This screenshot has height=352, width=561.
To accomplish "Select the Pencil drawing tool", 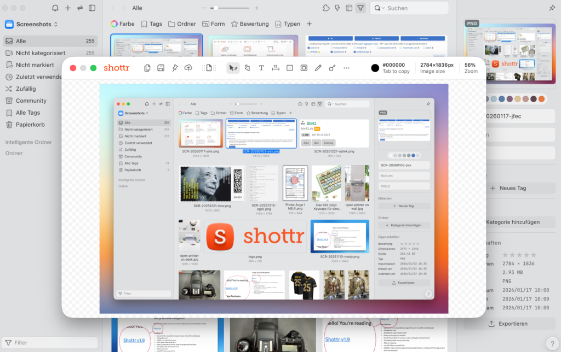I will (x=318, y=68).
